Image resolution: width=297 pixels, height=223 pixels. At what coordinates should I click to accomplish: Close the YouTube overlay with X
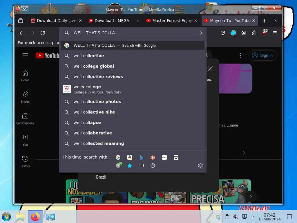[x=210, y=69]
